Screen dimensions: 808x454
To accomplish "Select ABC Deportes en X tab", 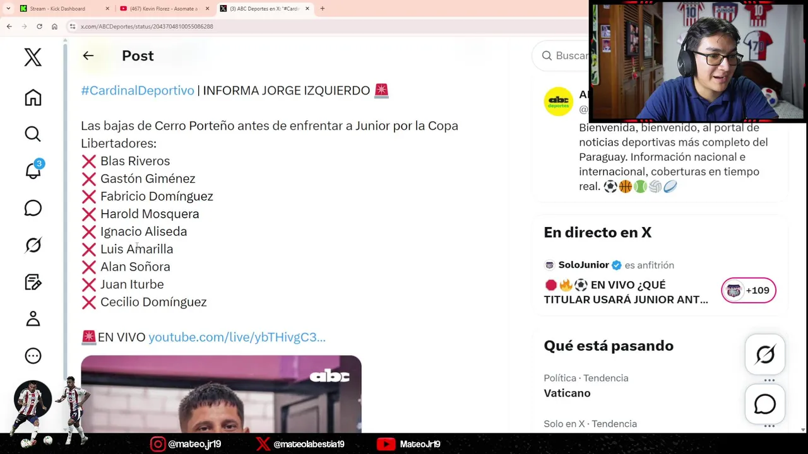I will [265, 9].
